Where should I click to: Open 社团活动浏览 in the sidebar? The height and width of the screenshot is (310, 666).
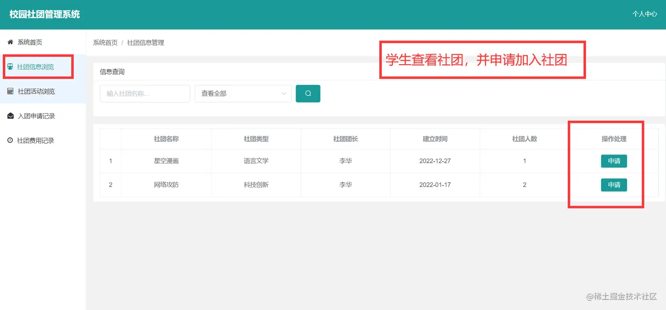point(43,91)
